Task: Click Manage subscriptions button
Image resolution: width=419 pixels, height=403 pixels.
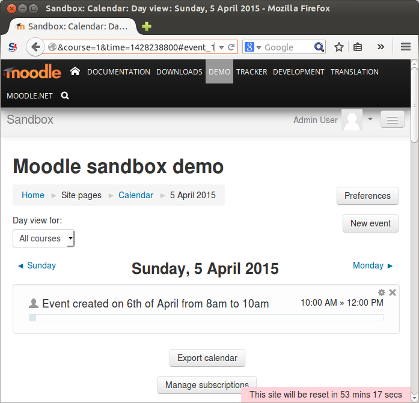Action: coord(207,385)
